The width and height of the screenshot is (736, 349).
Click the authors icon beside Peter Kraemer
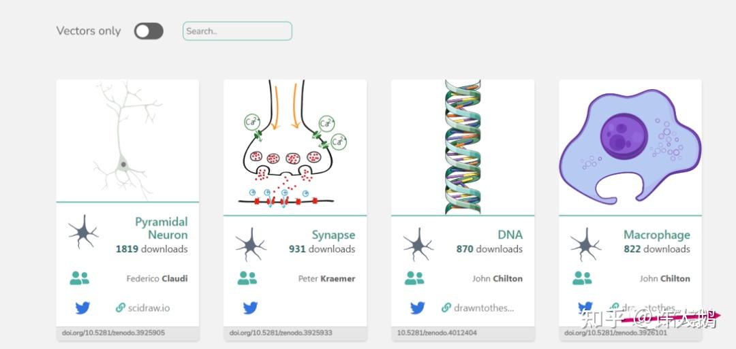coord(247,278)
